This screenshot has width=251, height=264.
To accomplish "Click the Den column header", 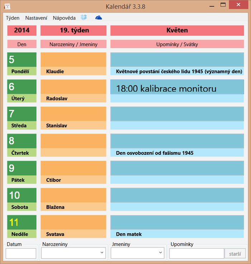I will pyautogui.click(x=22, y=44).
